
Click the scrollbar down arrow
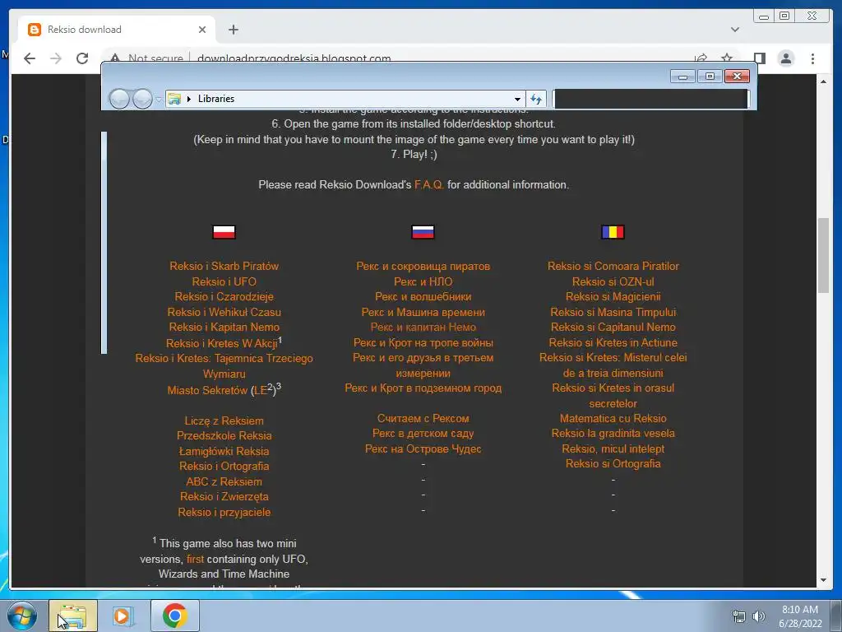824,580
